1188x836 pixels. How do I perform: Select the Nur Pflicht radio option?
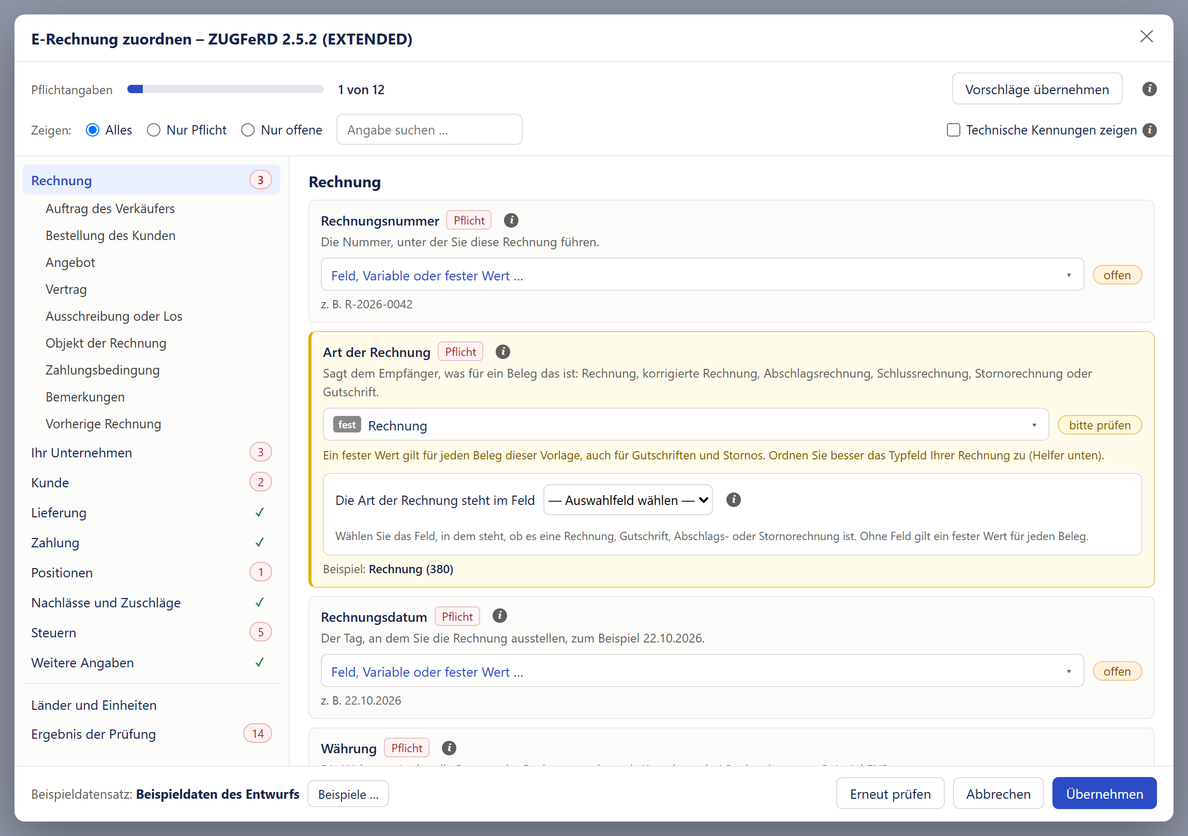click(153, 130)
